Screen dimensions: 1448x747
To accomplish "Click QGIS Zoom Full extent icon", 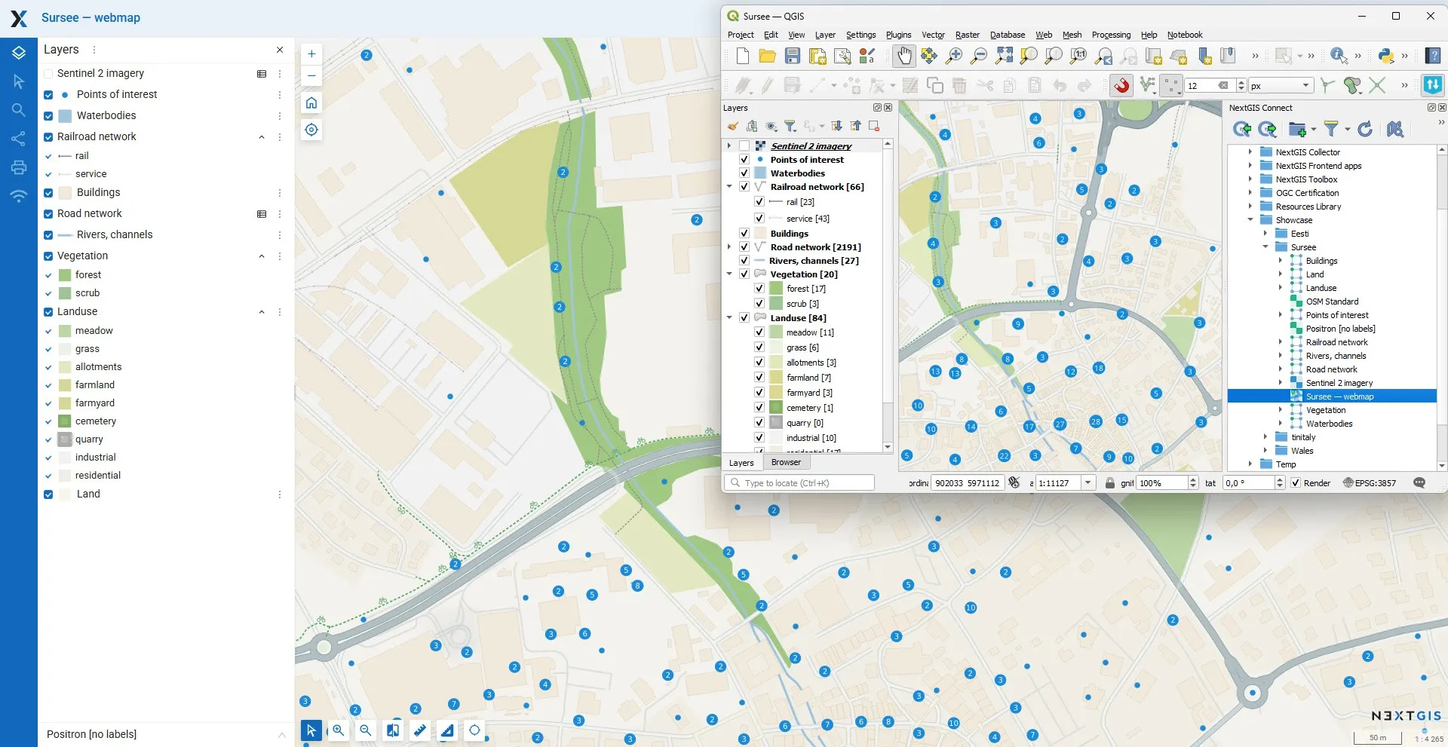I will pos(1004,56).
